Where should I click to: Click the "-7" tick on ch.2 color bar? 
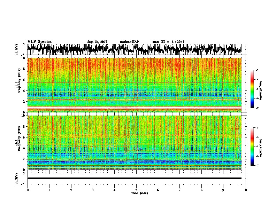coord(257,165)
